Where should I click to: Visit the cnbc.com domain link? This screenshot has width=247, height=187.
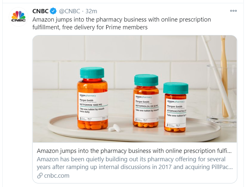click(x=57, y=176)
